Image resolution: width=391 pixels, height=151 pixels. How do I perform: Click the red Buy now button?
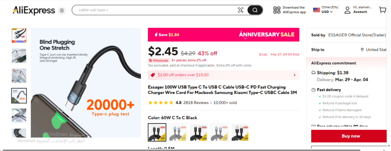(351, 136)
